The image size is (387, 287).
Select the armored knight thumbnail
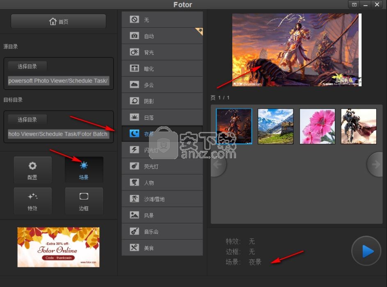coord(359,126)
